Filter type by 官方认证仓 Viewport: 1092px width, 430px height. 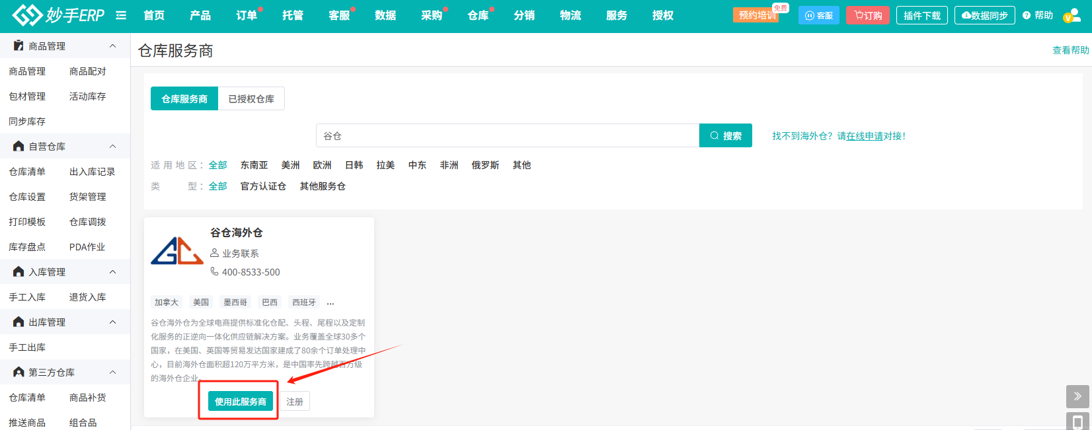tap(263, 186)
